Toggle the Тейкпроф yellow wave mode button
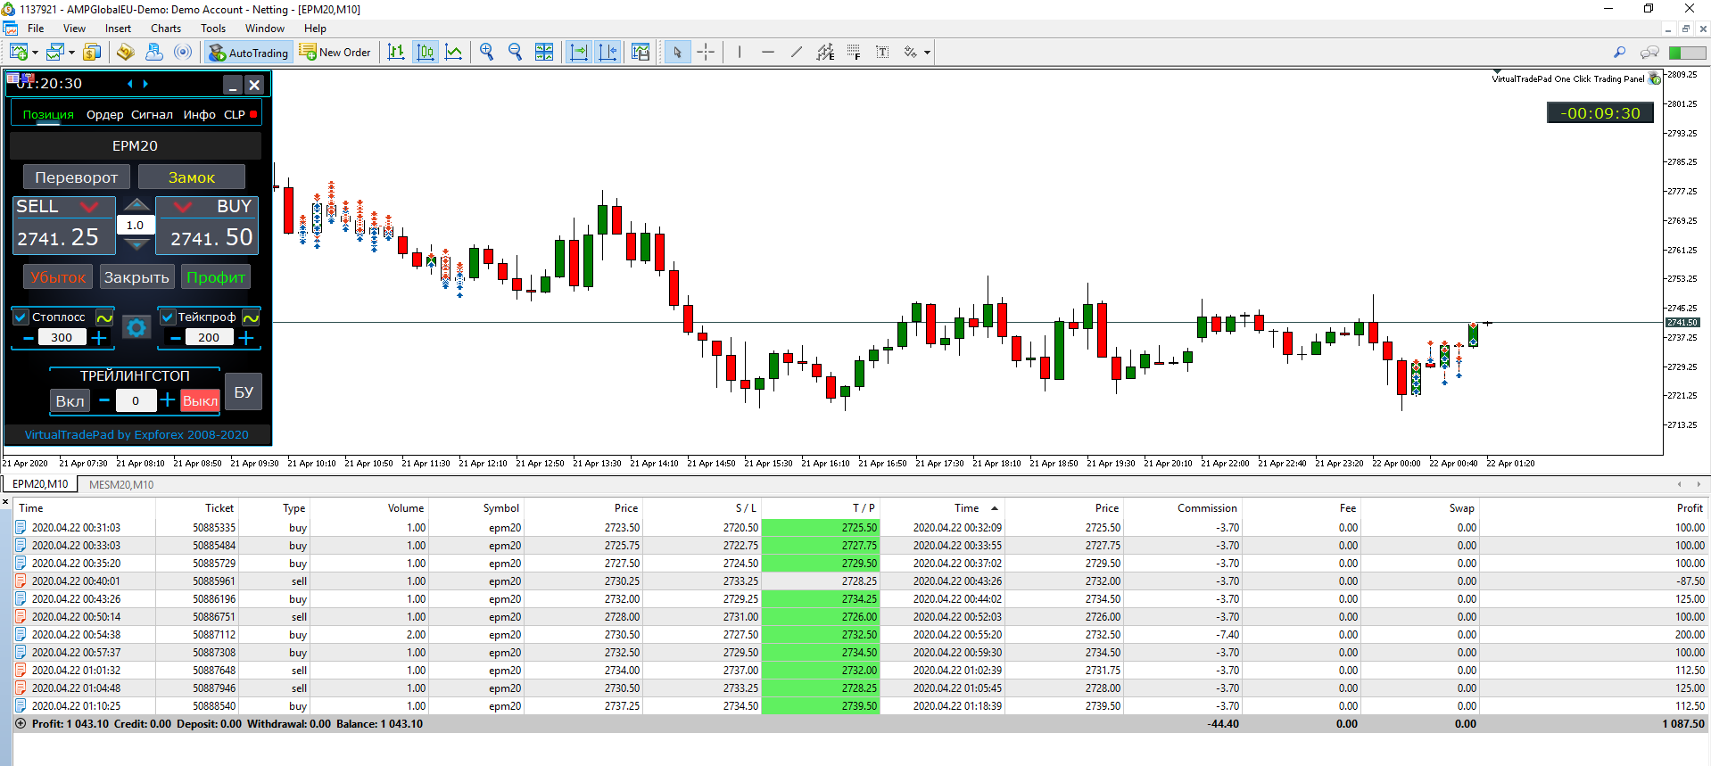This screenshot has width=1711, height=766. tap(252, 317)
